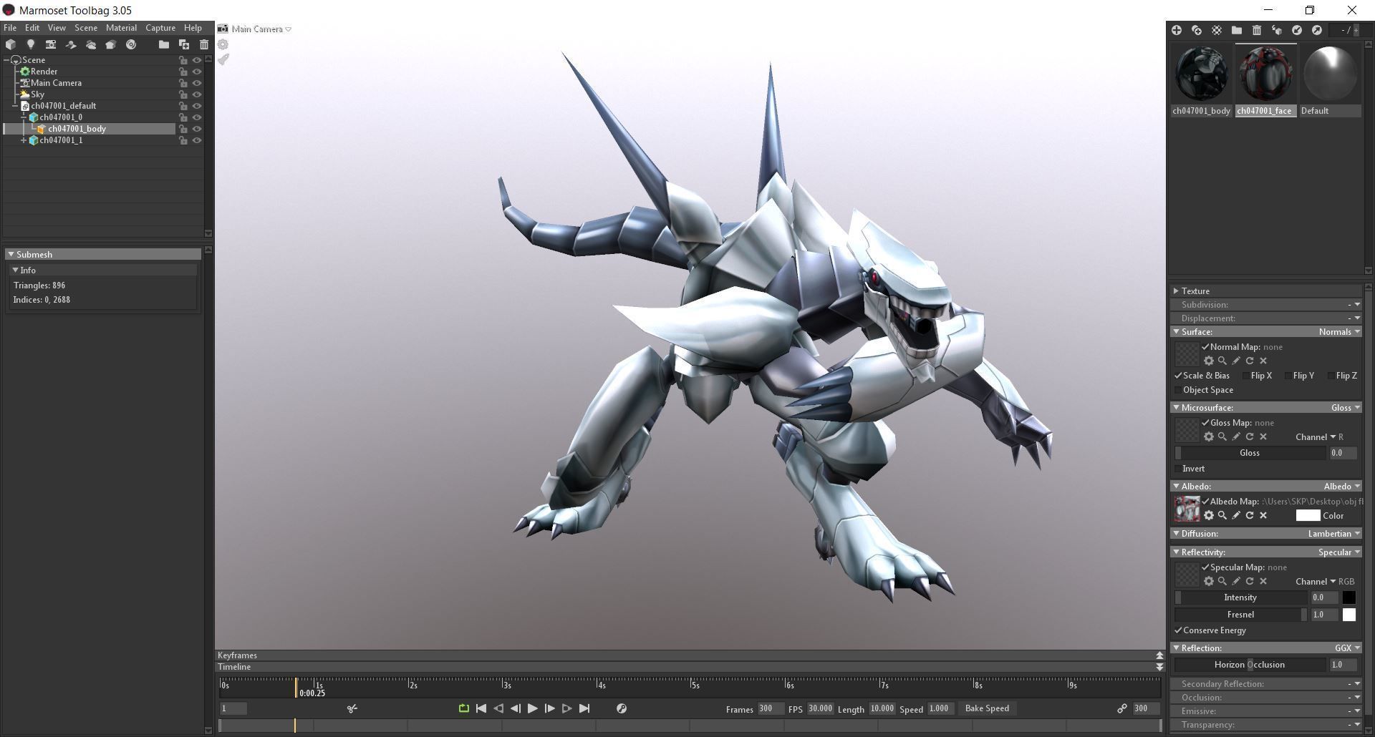Screen dimensions: 1375x737
Task: Export the material with outward arrow
Action: click(x=1317, y=30)
